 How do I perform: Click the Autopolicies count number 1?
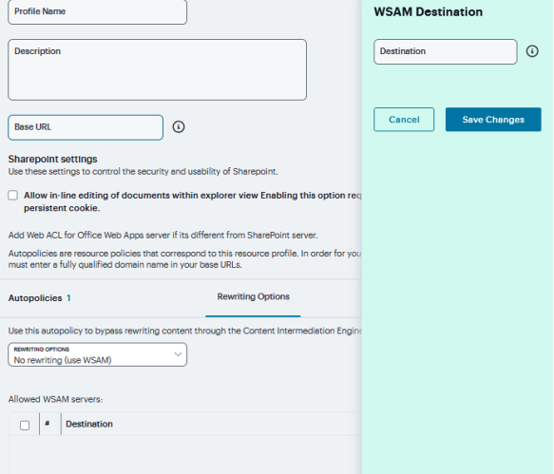(x=69, y=298)
